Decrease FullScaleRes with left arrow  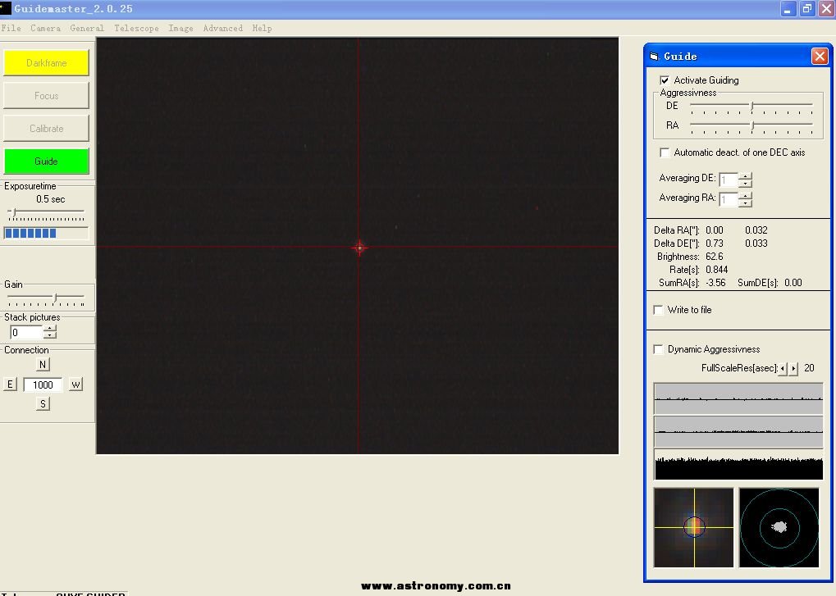[782, 369]
